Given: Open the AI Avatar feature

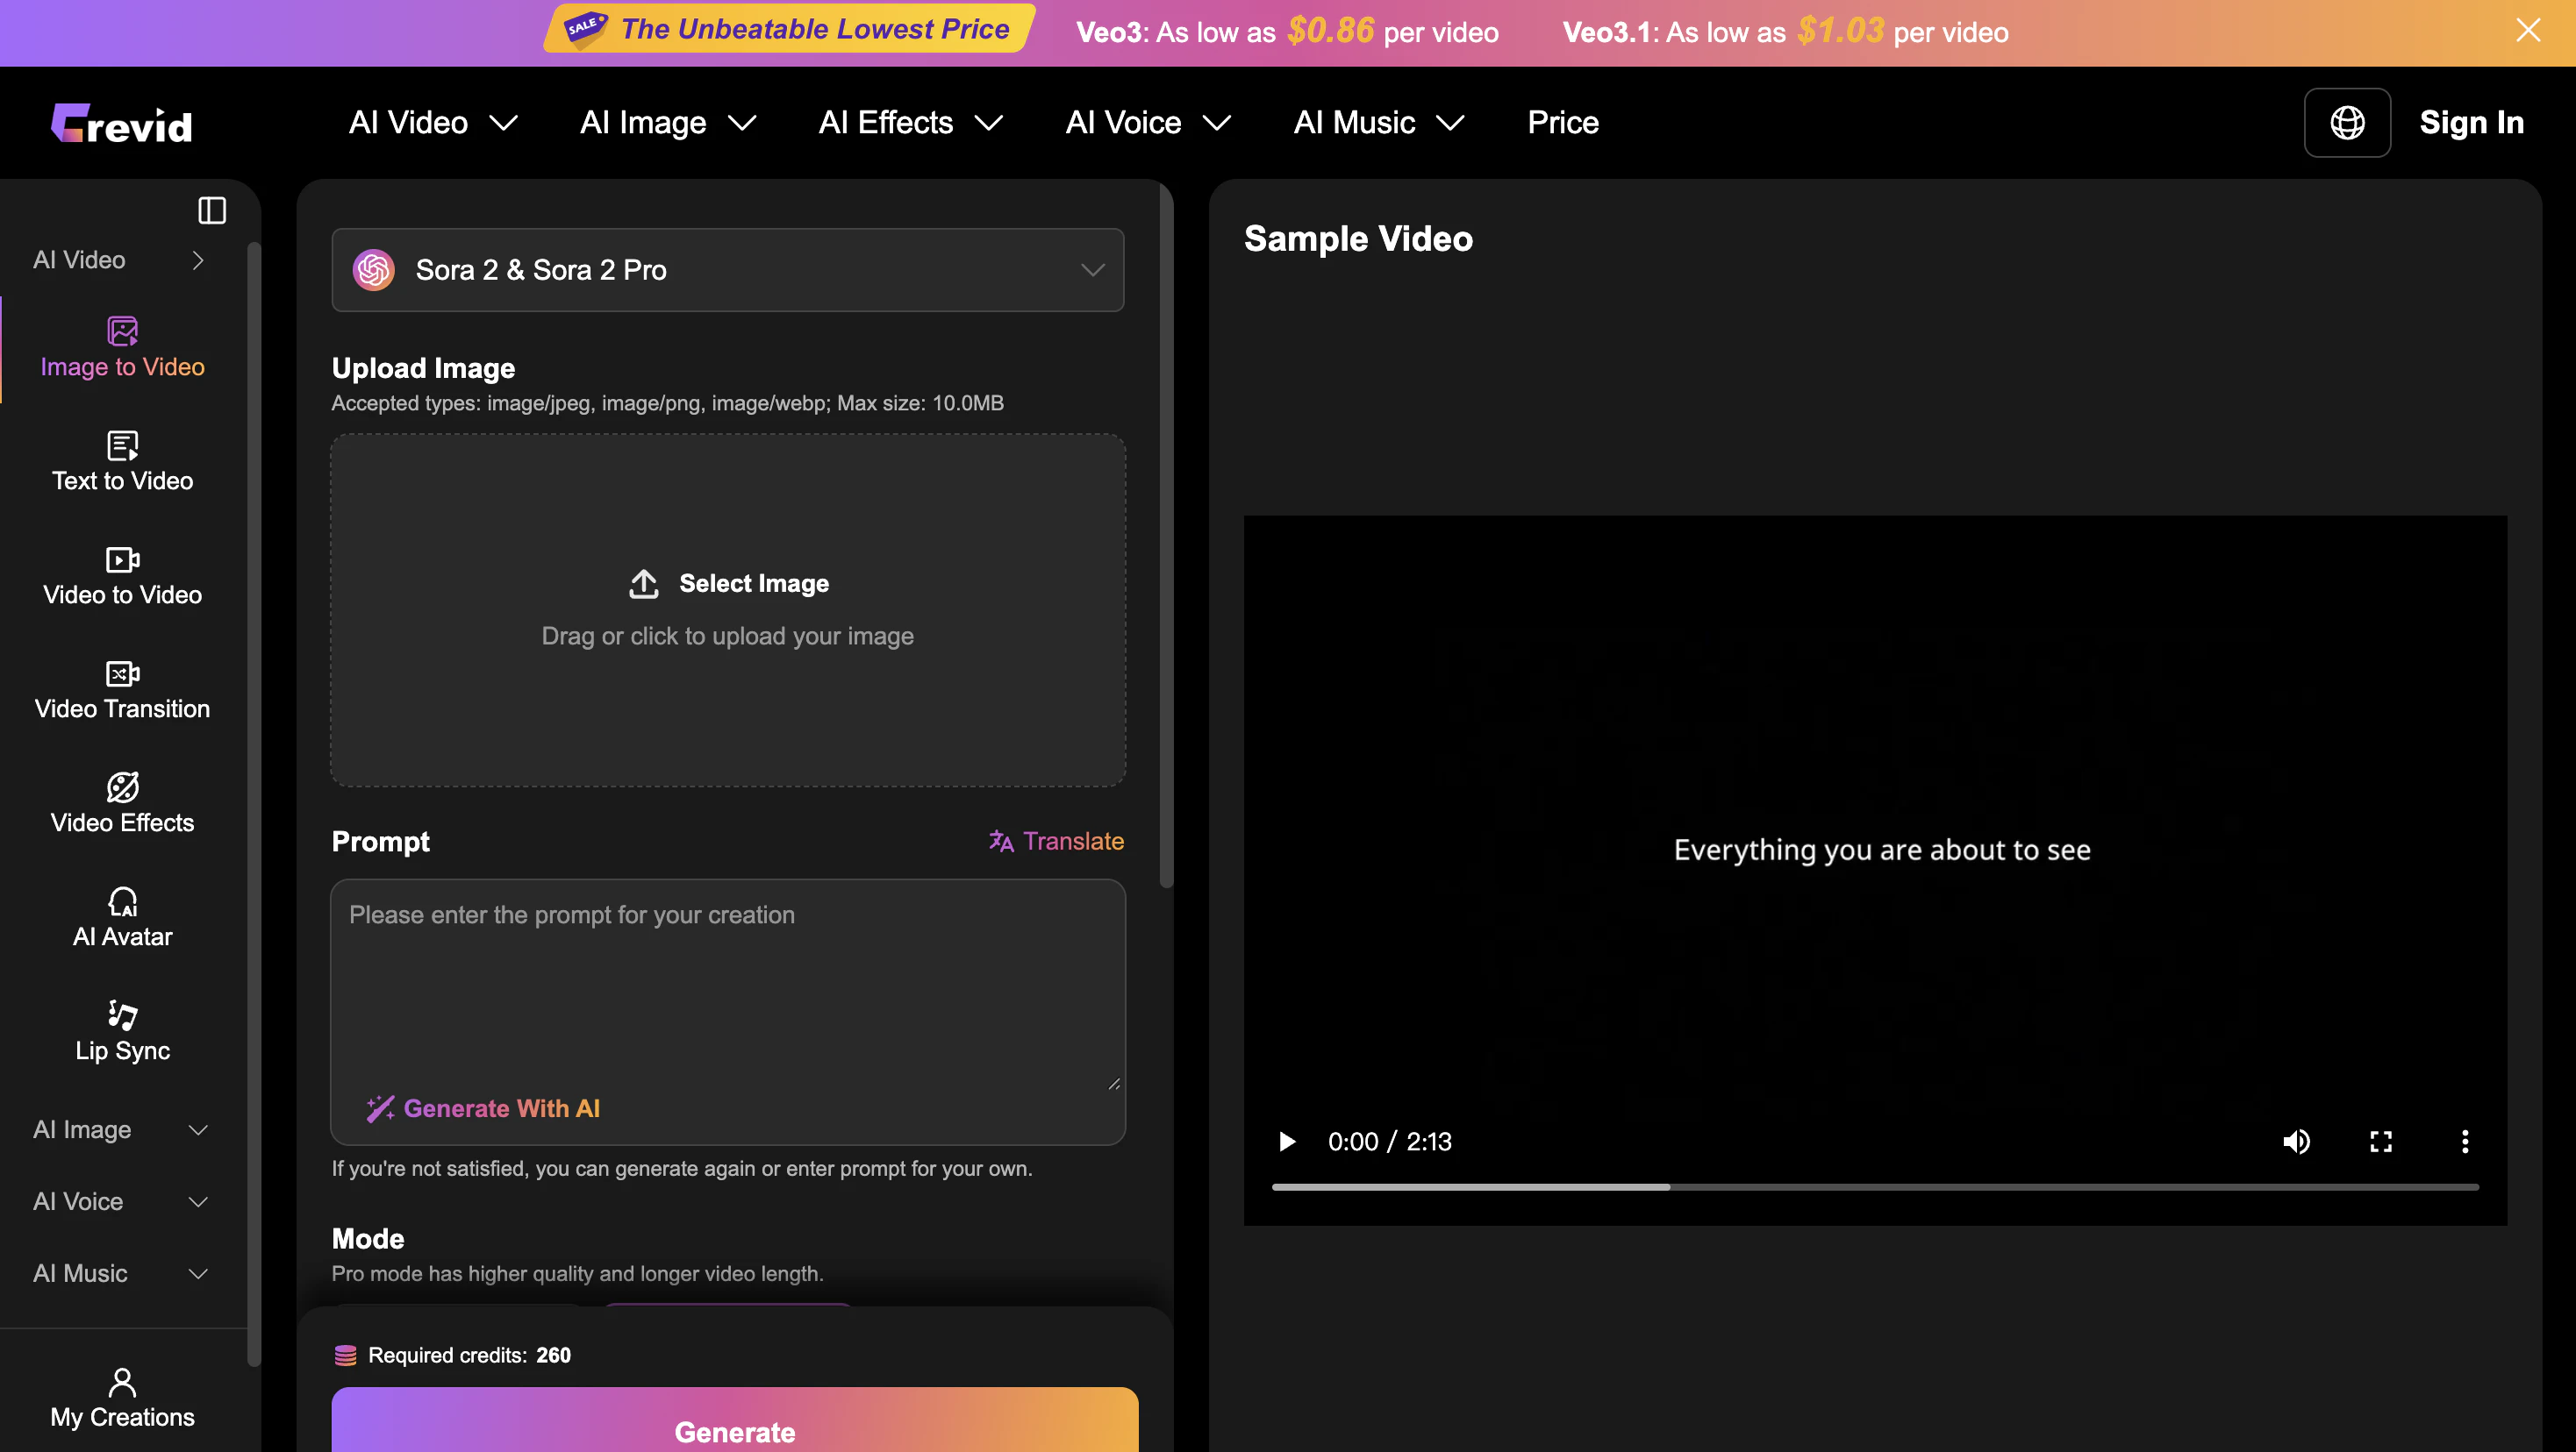Looking at the screenshot, I should click(x=122, y=917).
